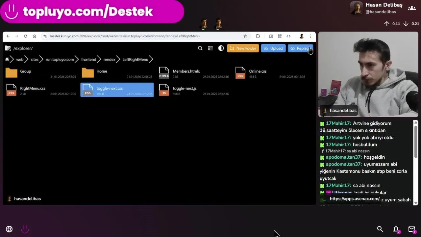Select the toggle-next.js file

click(x=193, y=90)
